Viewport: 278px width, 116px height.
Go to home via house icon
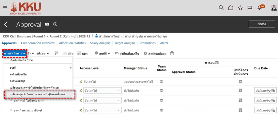[231, 8]
